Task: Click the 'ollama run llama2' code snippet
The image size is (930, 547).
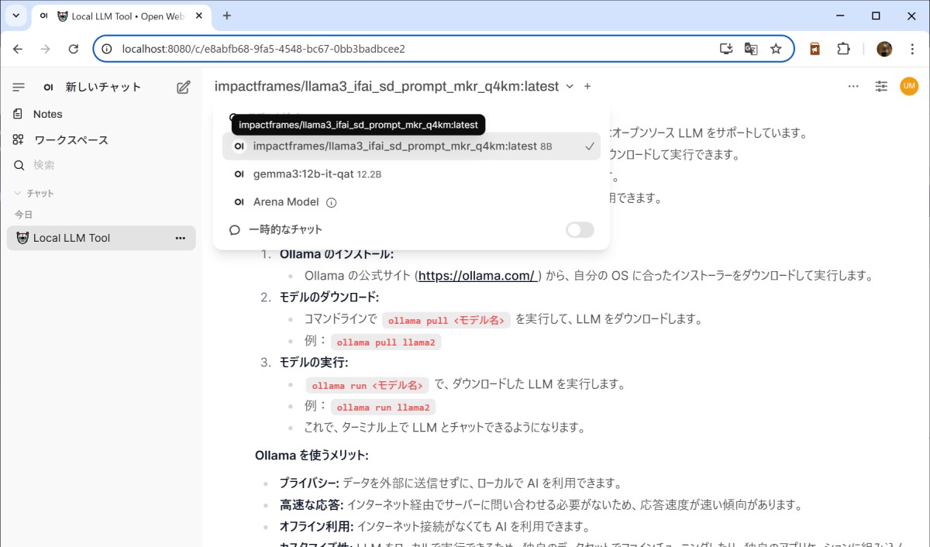Action: pos(384,408)
